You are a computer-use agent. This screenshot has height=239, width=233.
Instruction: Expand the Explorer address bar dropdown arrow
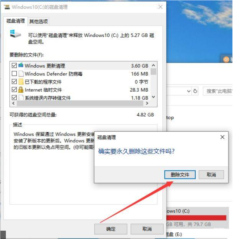tap(189, 91)
